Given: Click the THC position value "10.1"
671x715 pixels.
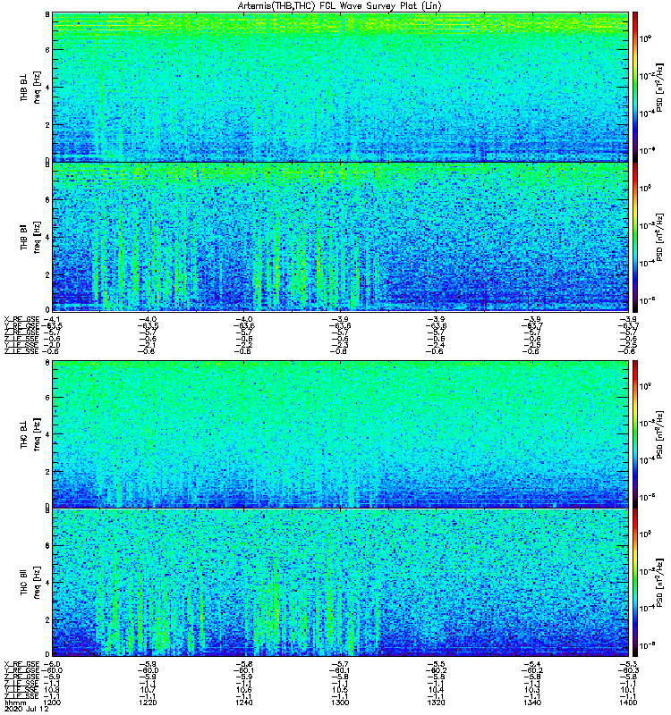Looking at the screenshot, I should click(629, 690).
